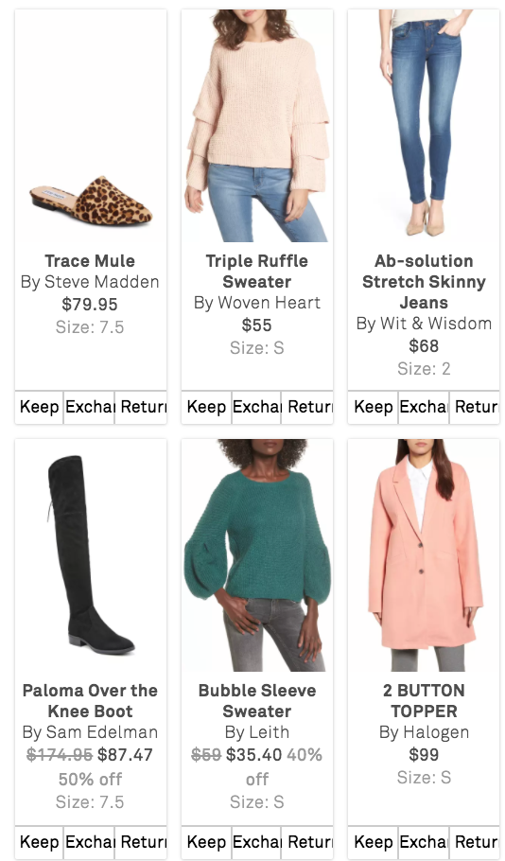Click Keep for the Trace Mule
505x861 pixels.
pyautogui.click(x=39, y=407)
